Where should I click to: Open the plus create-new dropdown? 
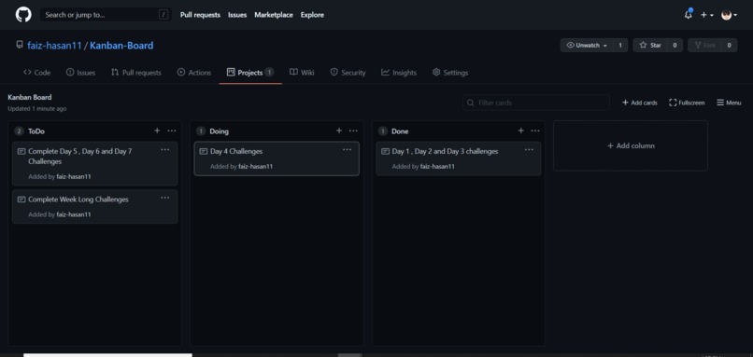click(x=706, y=15)
